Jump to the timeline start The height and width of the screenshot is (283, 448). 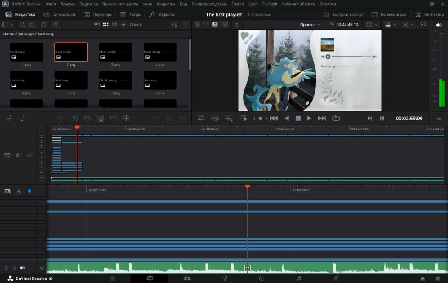point(274,118)
